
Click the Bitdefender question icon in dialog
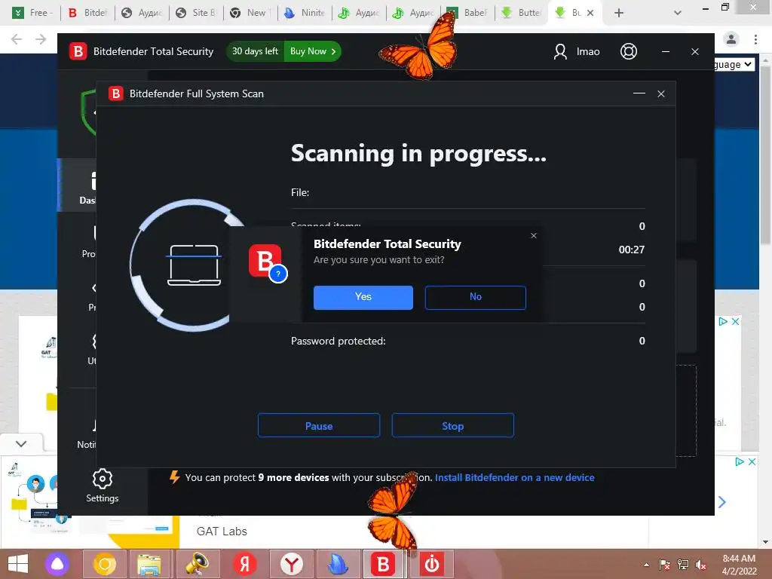[x=268, y=263]
